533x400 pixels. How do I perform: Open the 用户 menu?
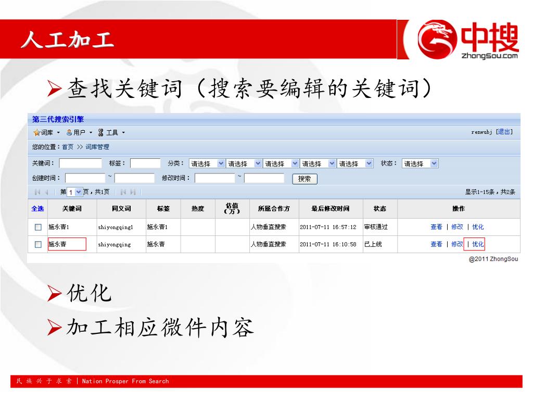pyautogui.click(x=79, y=132)
